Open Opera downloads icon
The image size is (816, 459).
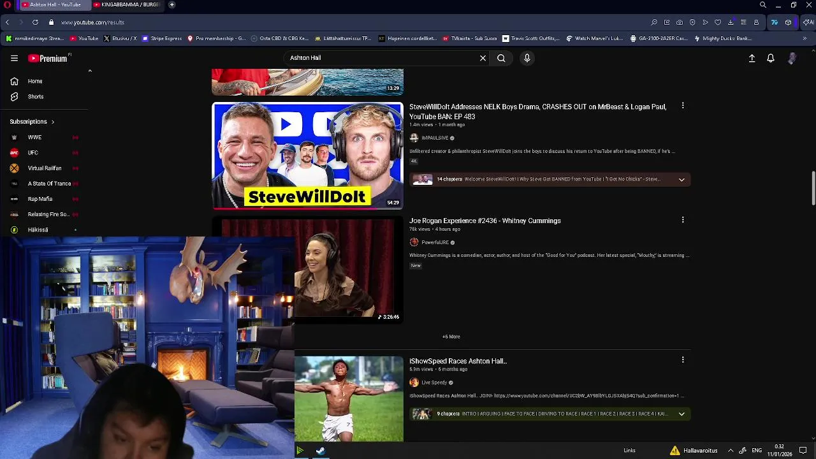pyautogui.click(x=731, y=22)
